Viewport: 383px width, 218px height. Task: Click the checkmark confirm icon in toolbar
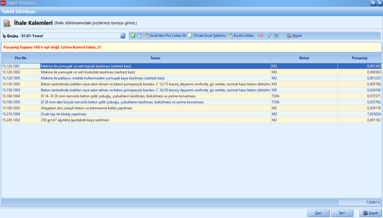269,36
